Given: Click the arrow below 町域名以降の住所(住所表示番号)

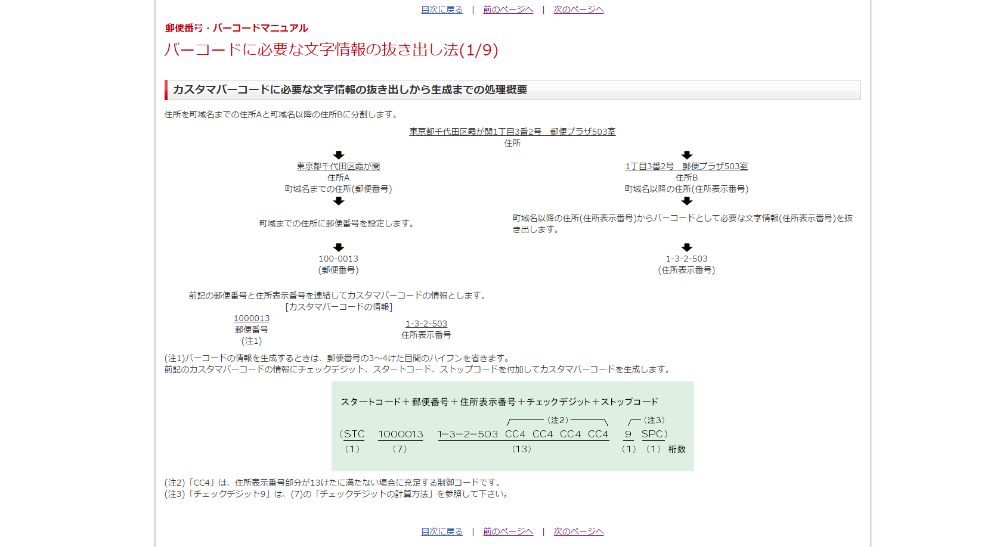Looking at the screenshot, I should pyautogui.click(x=687, y=201).
